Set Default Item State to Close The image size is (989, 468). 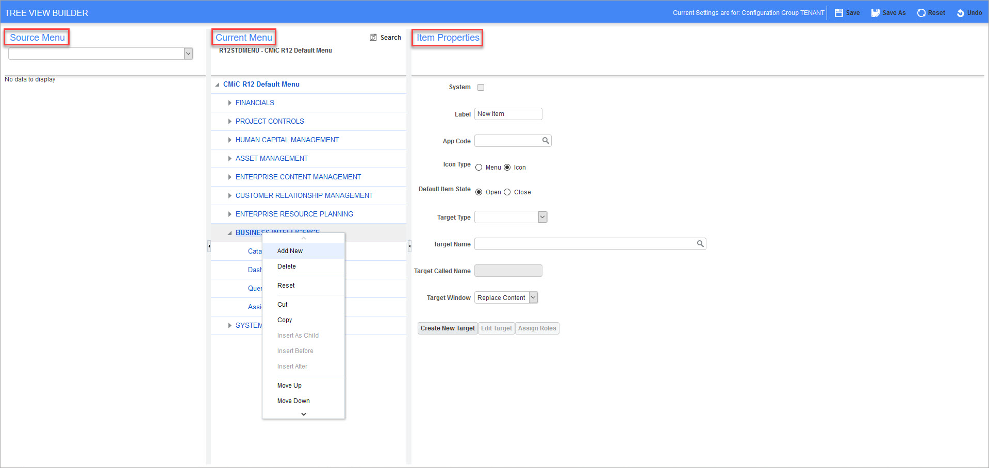point(507,192)
